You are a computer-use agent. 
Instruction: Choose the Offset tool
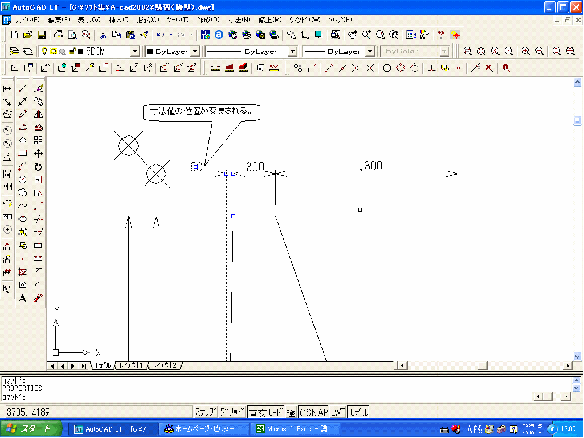tap(38, 127)
